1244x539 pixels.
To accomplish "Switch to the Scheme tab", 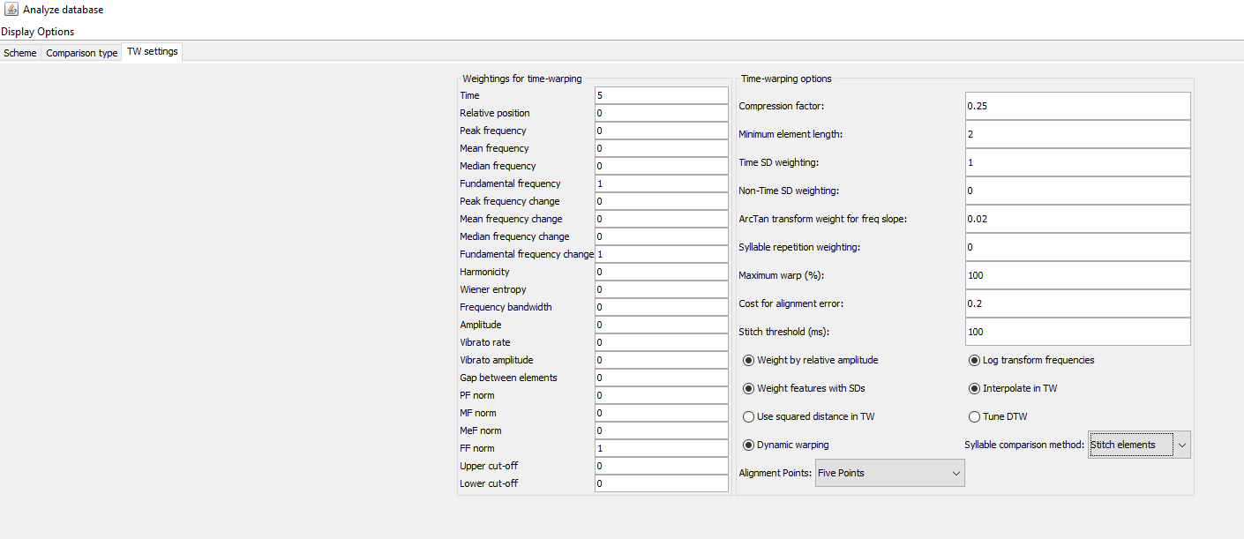I will (20, 53).
